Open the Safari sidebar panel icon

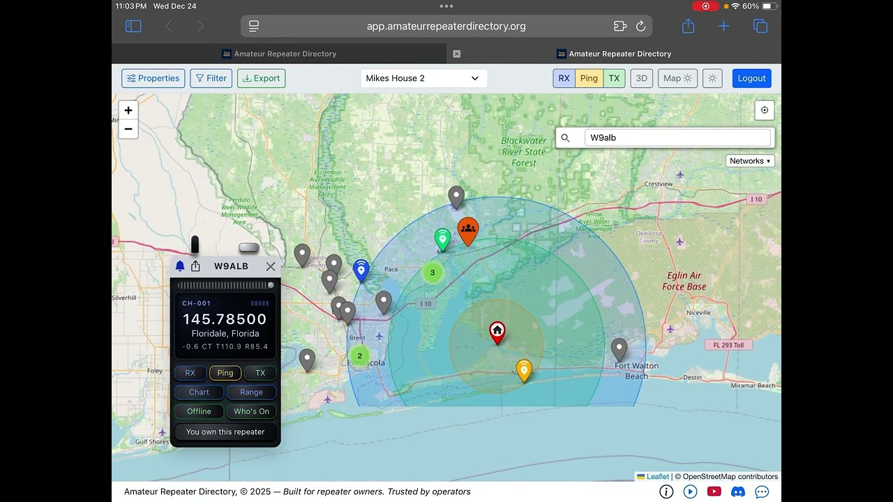133,26
